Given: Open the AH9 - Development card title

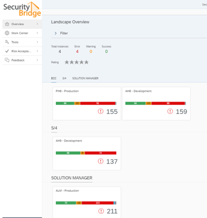Looking at the screenshot, I should point(69,141).
